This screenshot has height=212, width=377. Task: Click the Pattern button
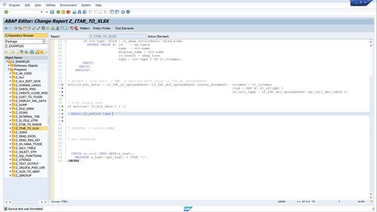point(85,28)
